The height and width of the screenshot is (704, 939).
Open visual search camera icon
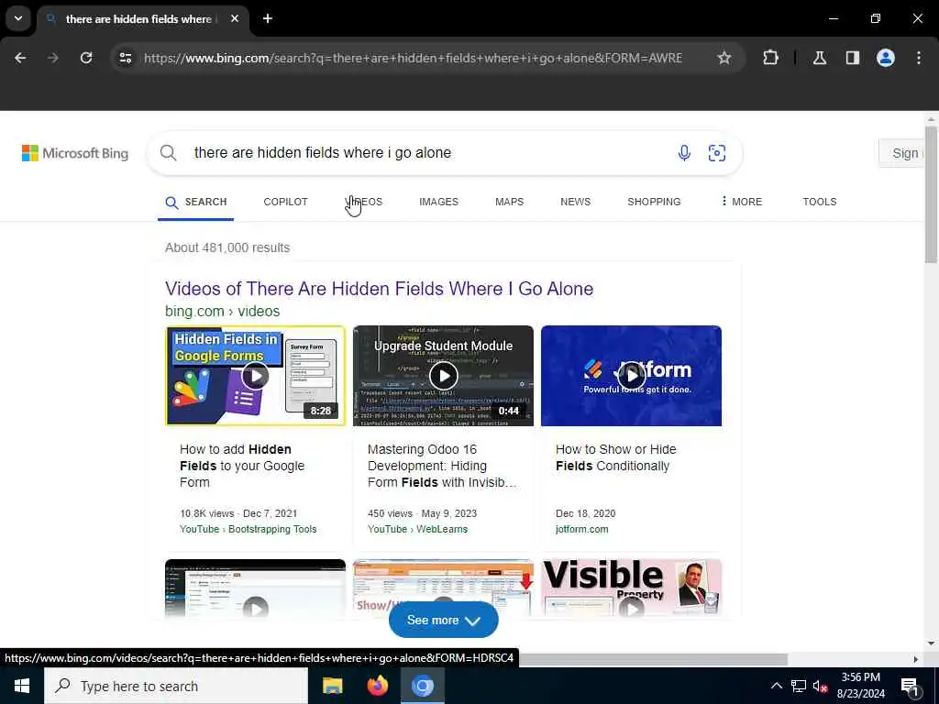(x=717, y=153)
